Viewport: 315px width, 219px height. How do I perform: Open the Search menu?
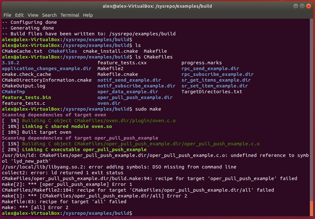click(x=49, y=15)
